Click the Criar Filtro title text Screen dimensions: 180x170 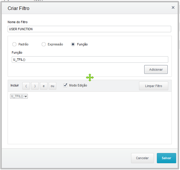pyautogui.click(x=18, y=8)
